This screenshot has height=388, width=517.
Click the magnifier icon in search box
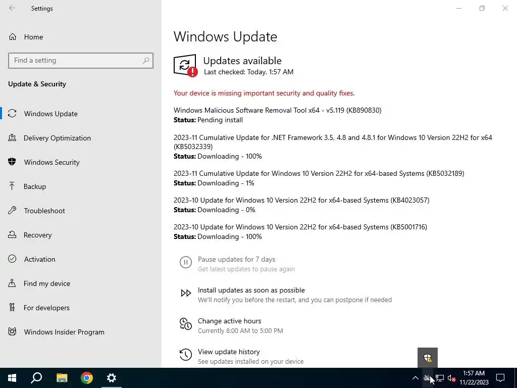(x=146, y=61)
